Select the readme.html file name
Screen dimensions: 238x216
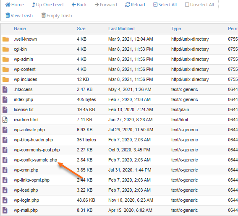[26, 120]
